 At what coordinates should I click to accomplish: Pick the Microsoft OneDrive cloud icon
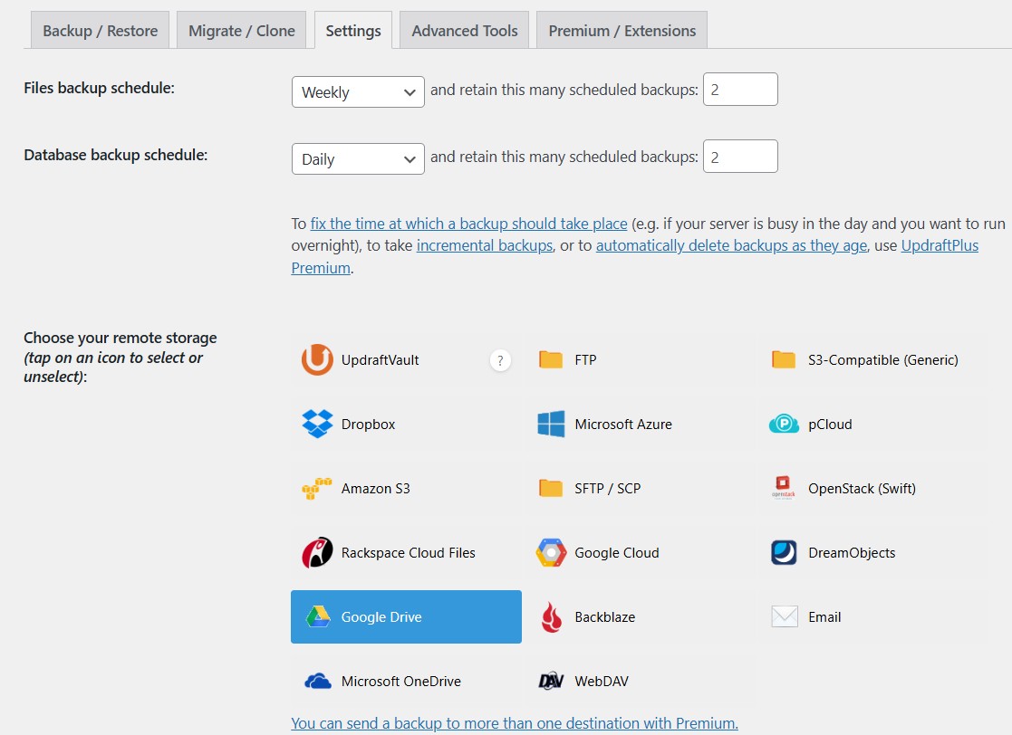click(317, 681)
